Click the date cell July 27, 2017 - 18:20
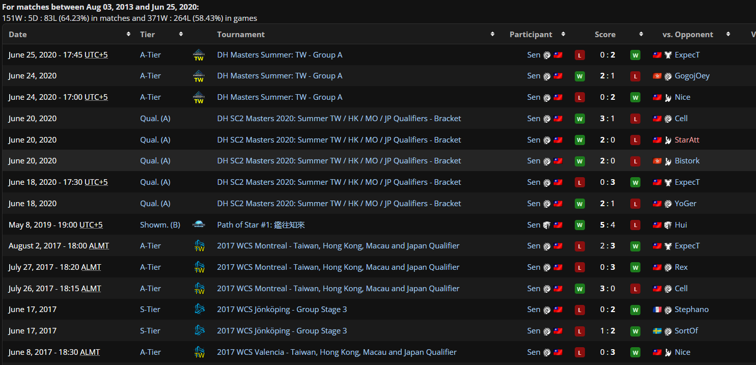The height and width of the screenshot is (365, 756). click(55, 267)
